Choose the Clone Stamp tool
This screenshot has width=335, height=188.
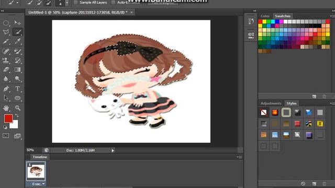coord(6,61)
